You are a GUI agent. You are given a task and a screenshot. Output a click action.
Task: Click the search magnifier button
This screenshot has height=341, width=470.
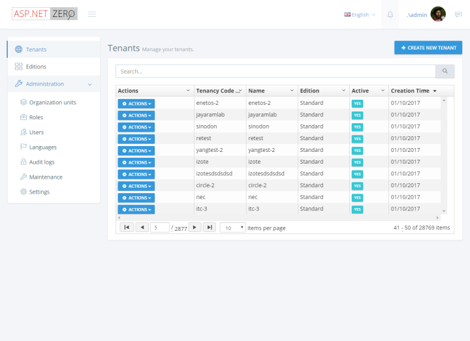[445, 71]
